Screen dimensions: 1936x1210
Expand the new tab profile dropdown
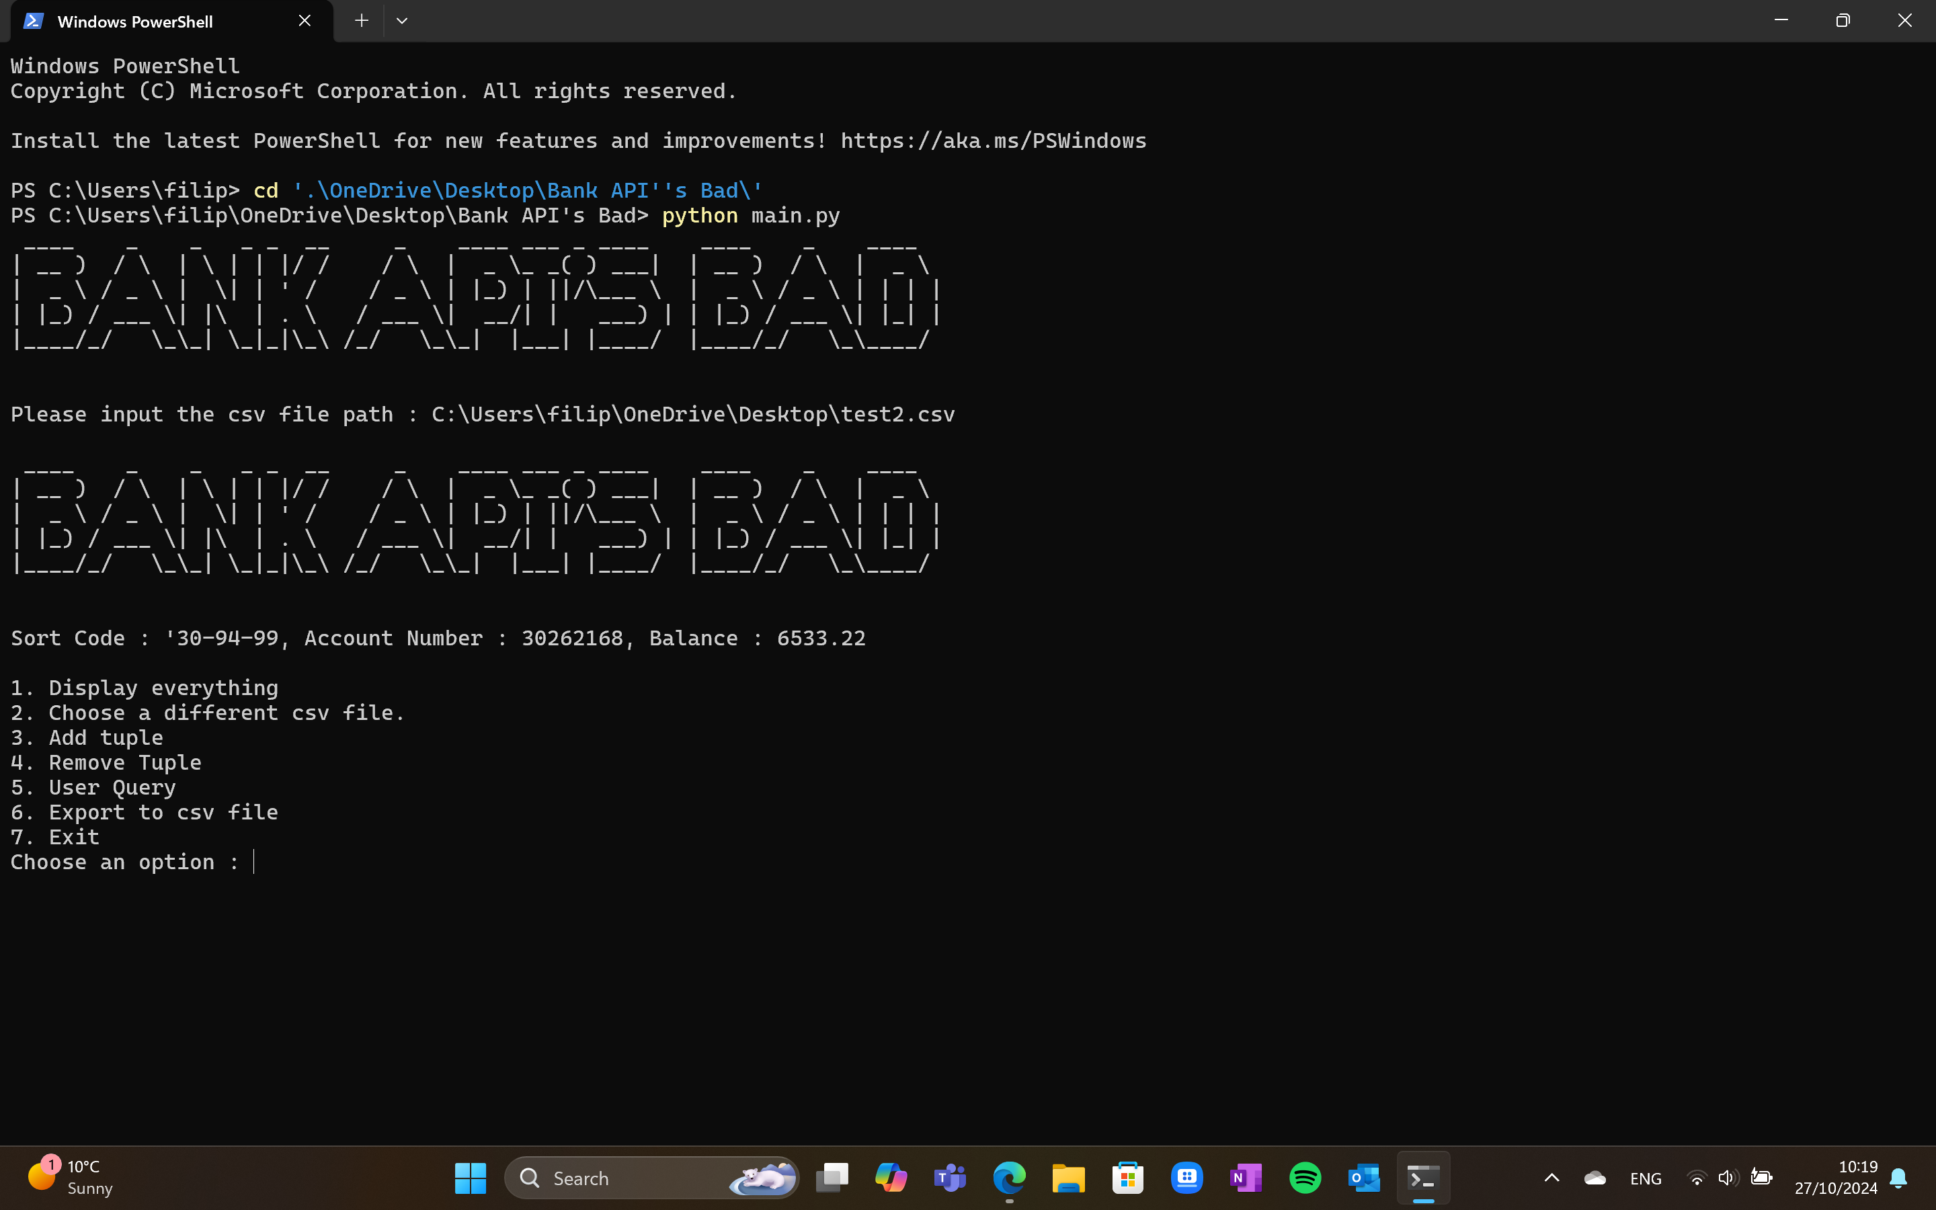401,21
